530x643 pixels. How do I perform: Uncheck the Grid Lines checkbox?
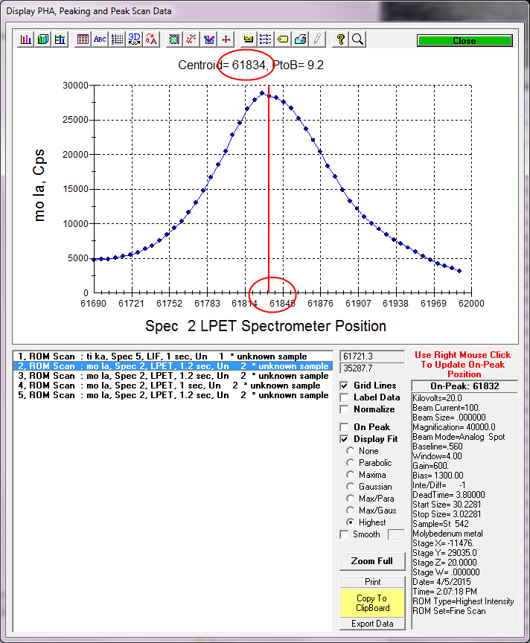(x=345, y=386)
